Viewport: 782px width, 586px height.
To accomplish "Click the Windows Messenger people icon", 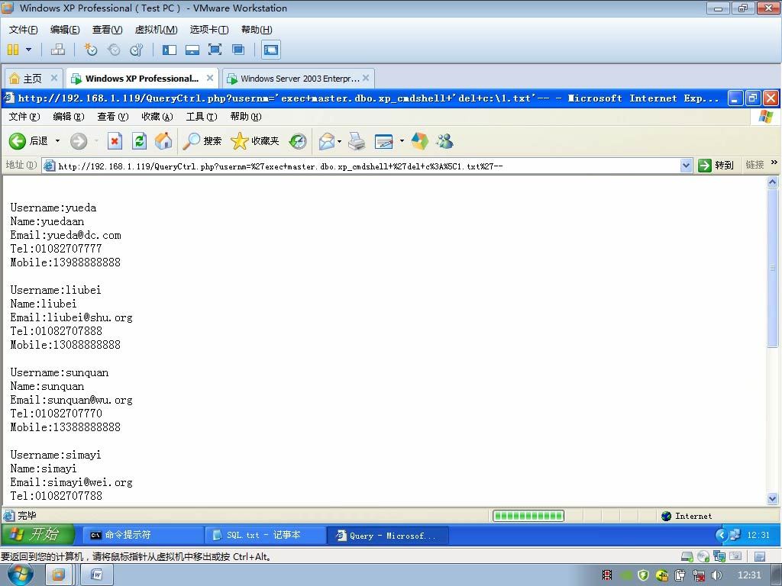I will [444, 141].
